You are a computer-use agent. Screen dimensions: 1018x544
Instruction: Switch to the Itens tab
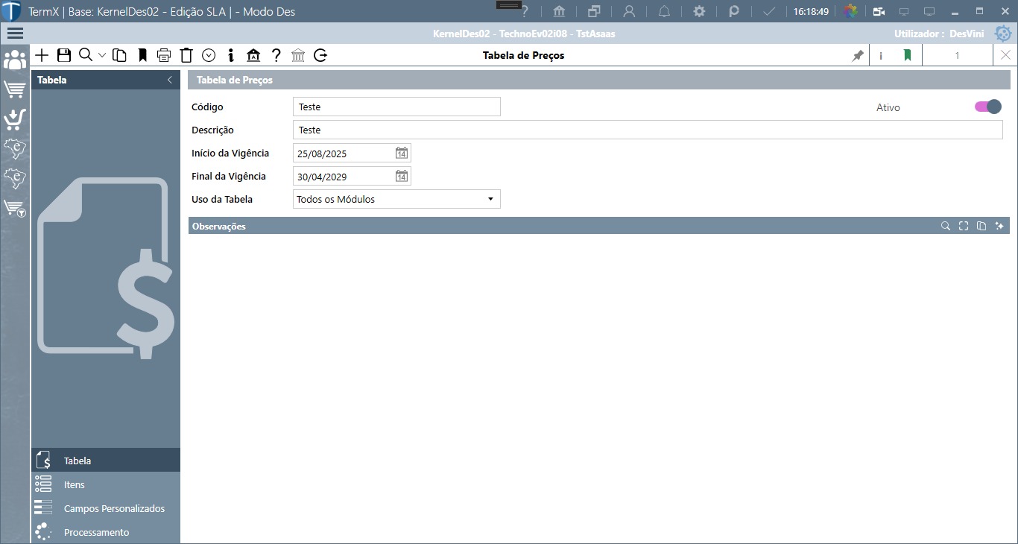[x=106, y=484]
